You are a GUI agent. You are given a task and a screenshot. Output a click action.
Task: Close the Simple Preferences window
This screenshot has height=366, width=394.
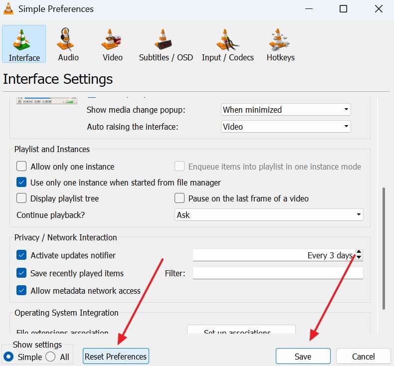379,9
